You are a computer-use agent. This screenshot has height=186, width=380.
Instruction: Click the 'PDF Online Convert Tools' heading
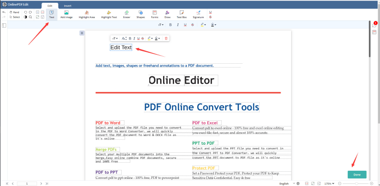point(202,107)
